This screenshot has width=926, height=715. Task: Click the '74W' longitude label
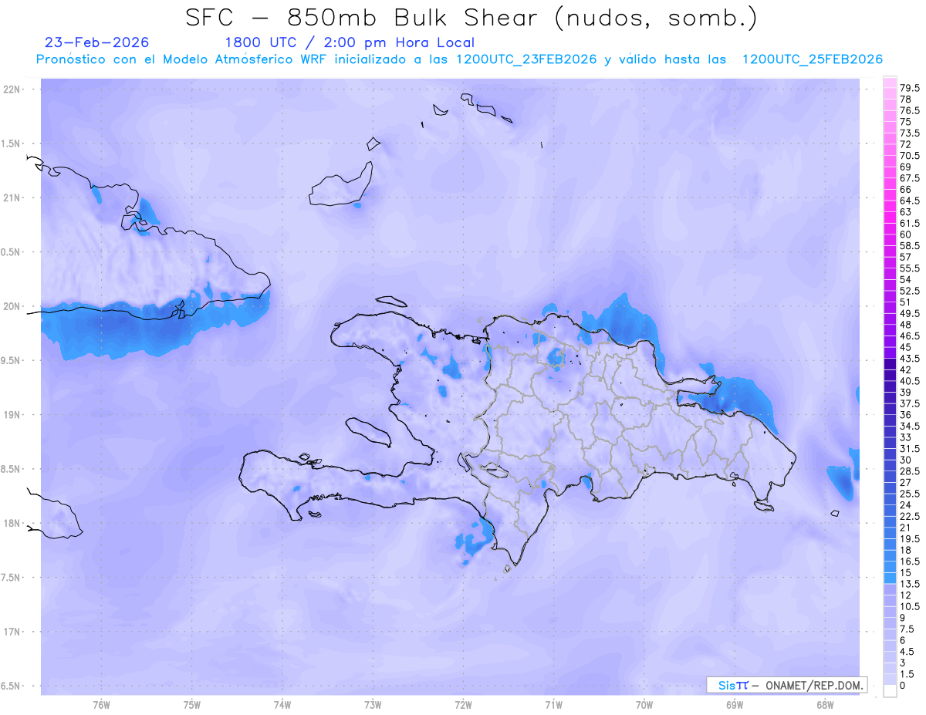point(282,705)
